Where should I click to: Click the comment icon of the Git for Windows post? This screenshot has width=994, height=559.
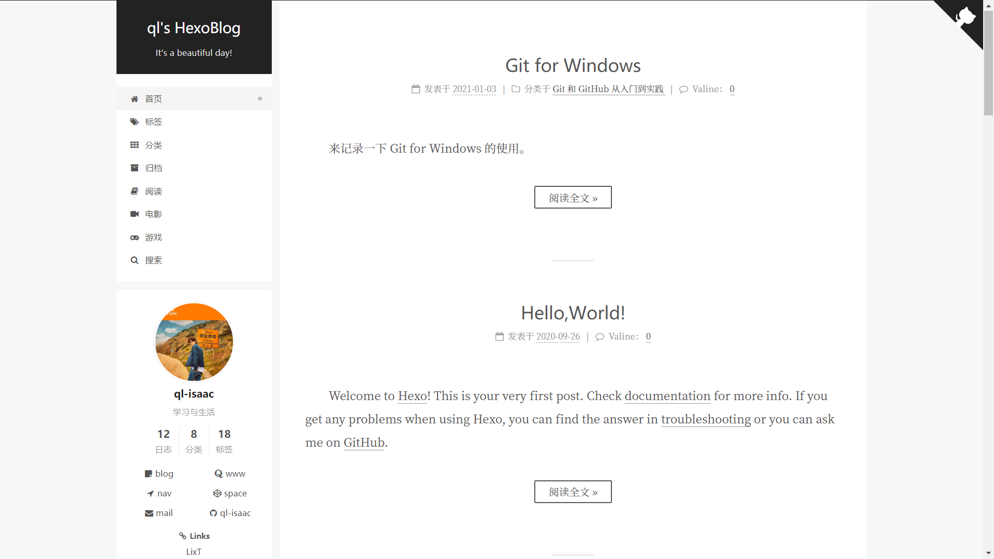tap(683, 89)
